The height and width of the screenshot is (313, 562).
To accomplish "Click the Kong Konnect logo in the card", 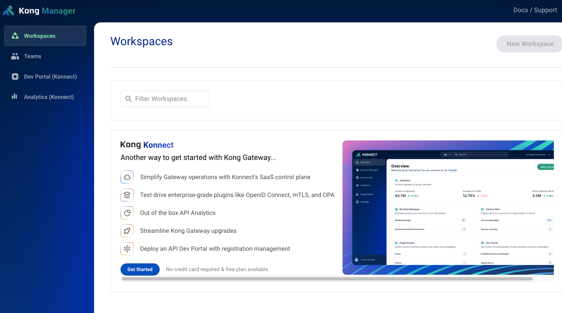I will 147,145.
